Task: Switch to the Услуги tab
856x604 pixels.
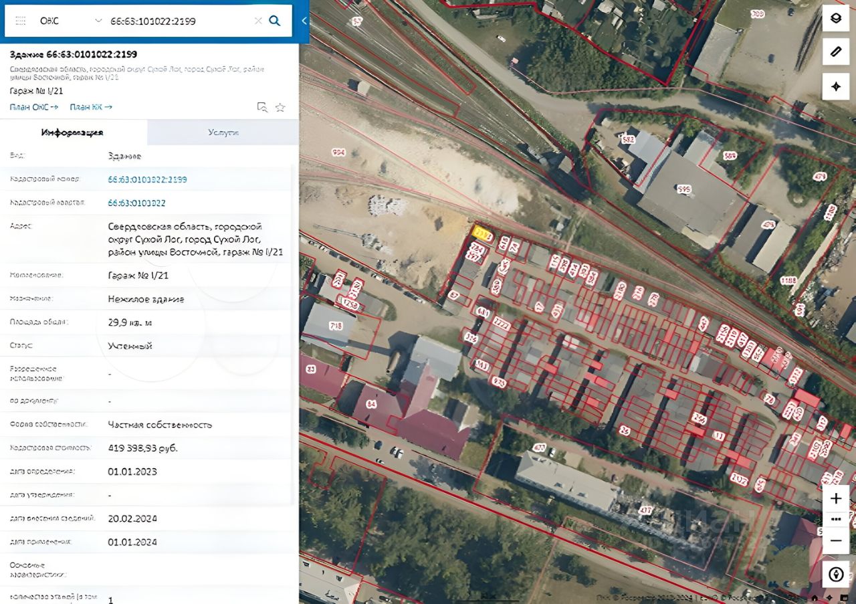Action: tap(223, 132)
